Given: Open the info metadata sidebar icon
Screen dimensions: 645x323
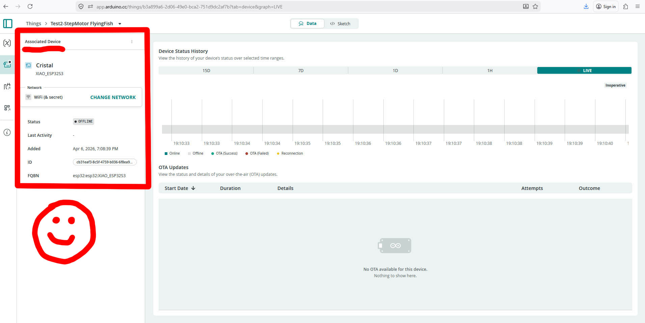Looking at the screenshot, I should 7,132.
